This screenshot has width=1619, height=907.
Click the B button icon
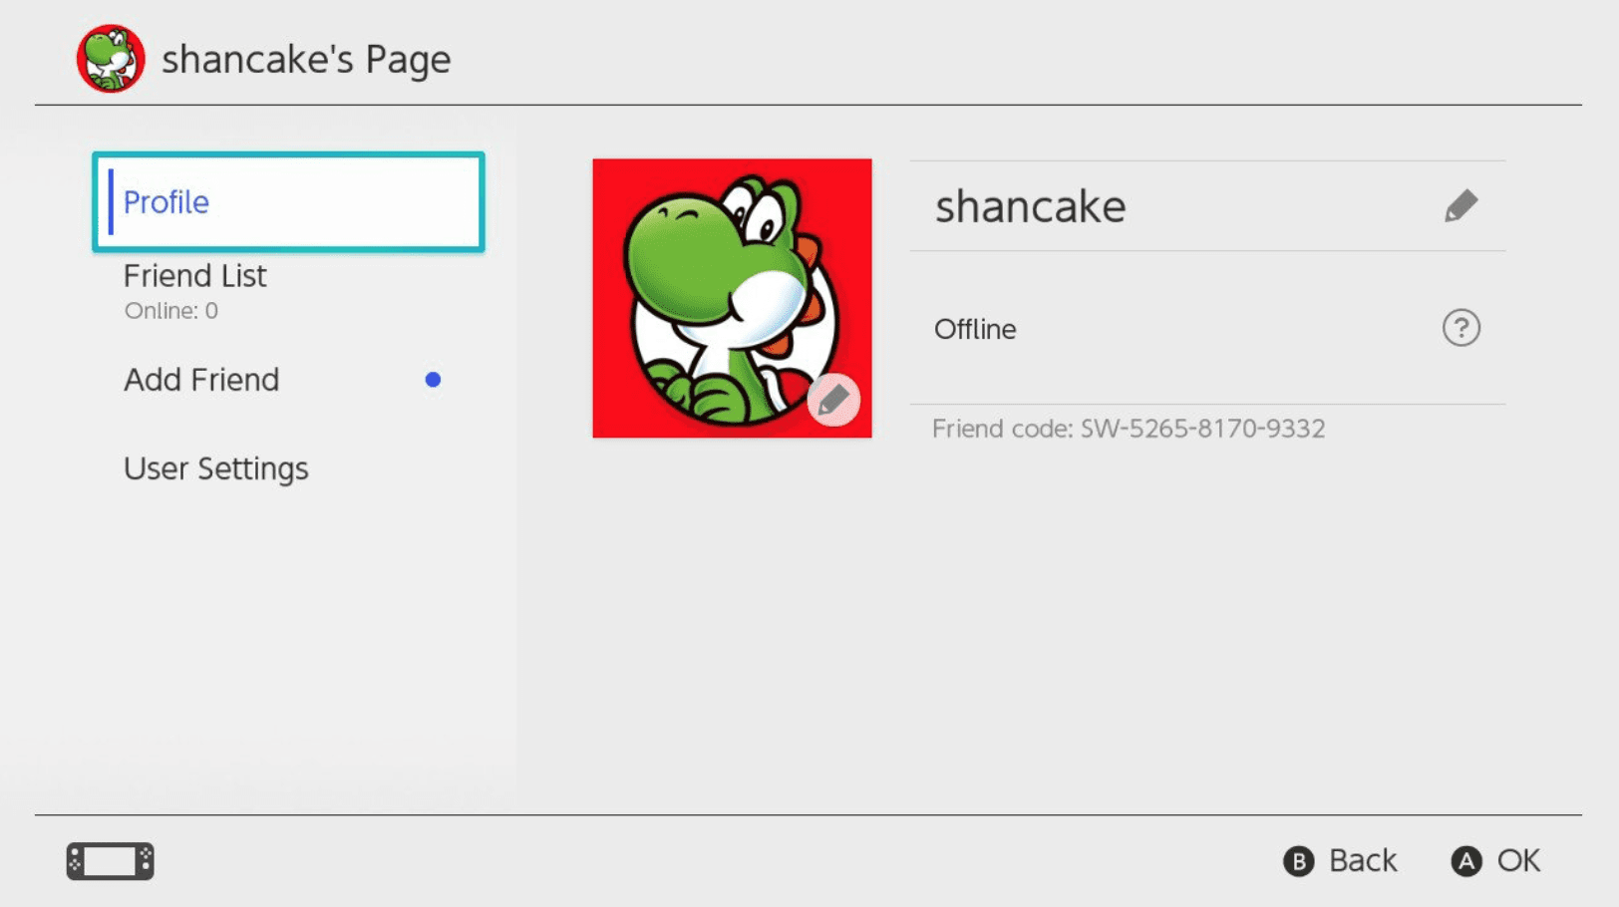(1298, 861)
